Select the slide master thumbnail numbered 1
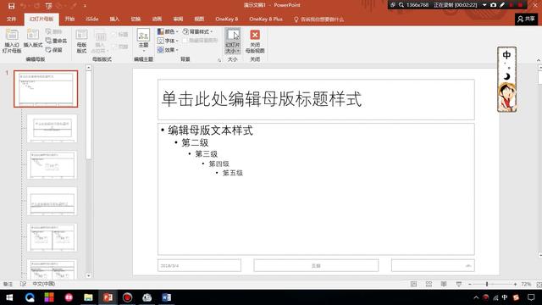 pos(46,89)
